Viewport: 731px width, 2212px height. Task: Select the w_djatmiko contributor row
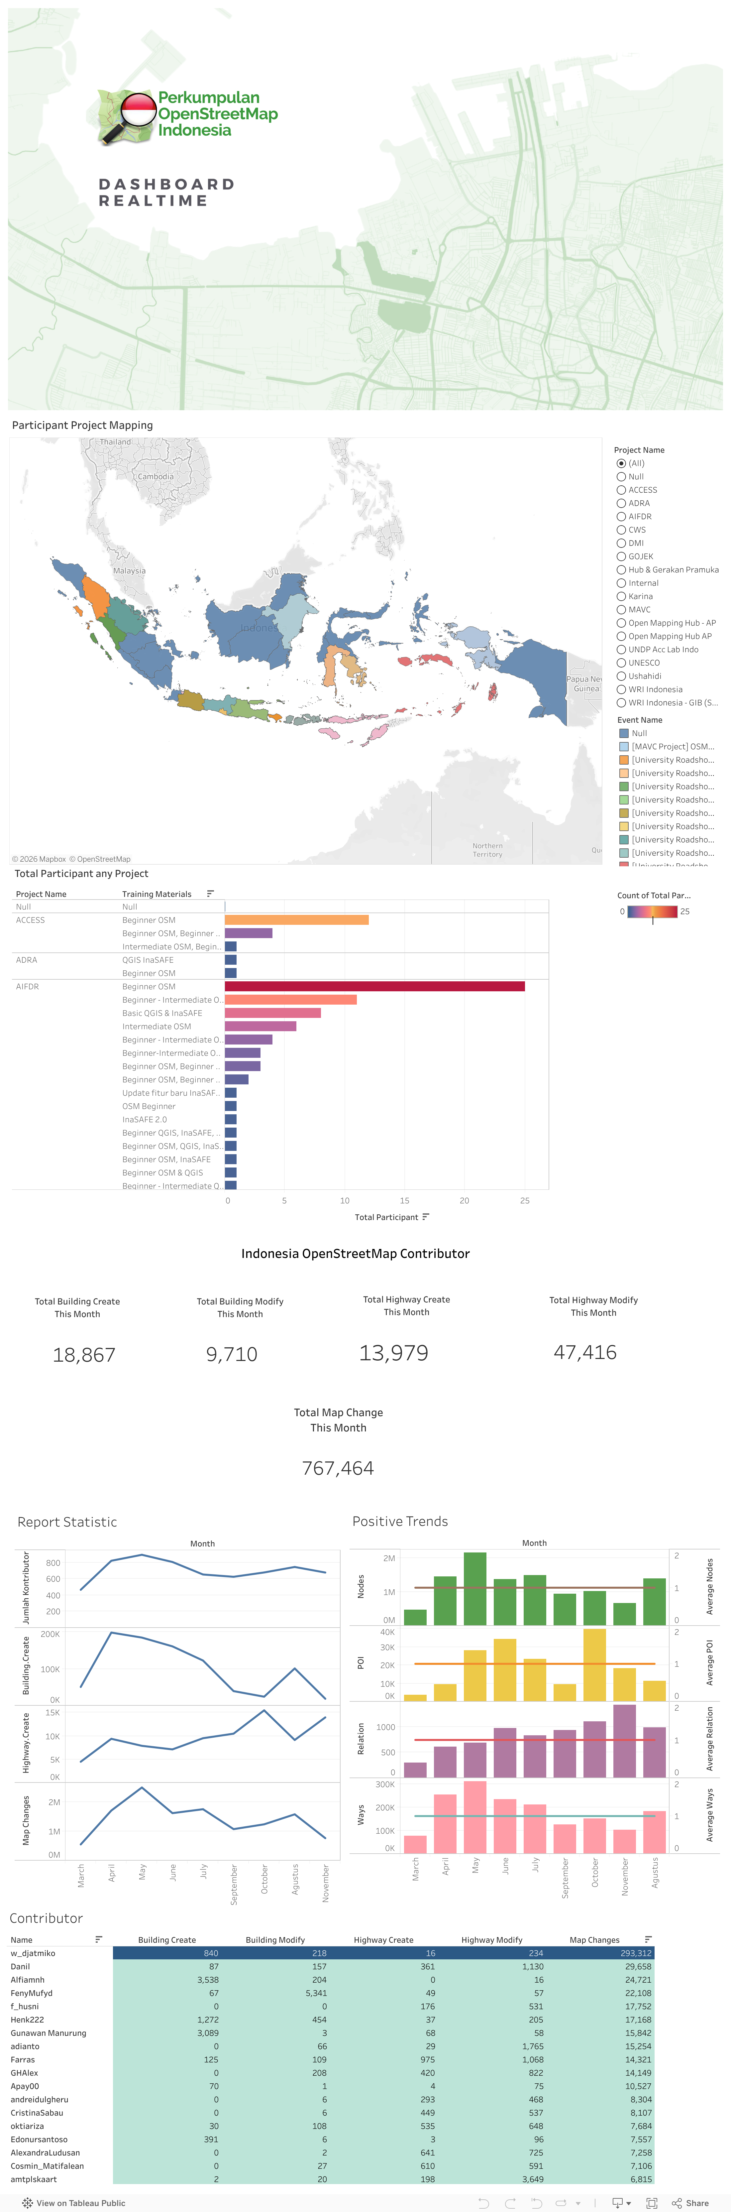point(33,1953)
